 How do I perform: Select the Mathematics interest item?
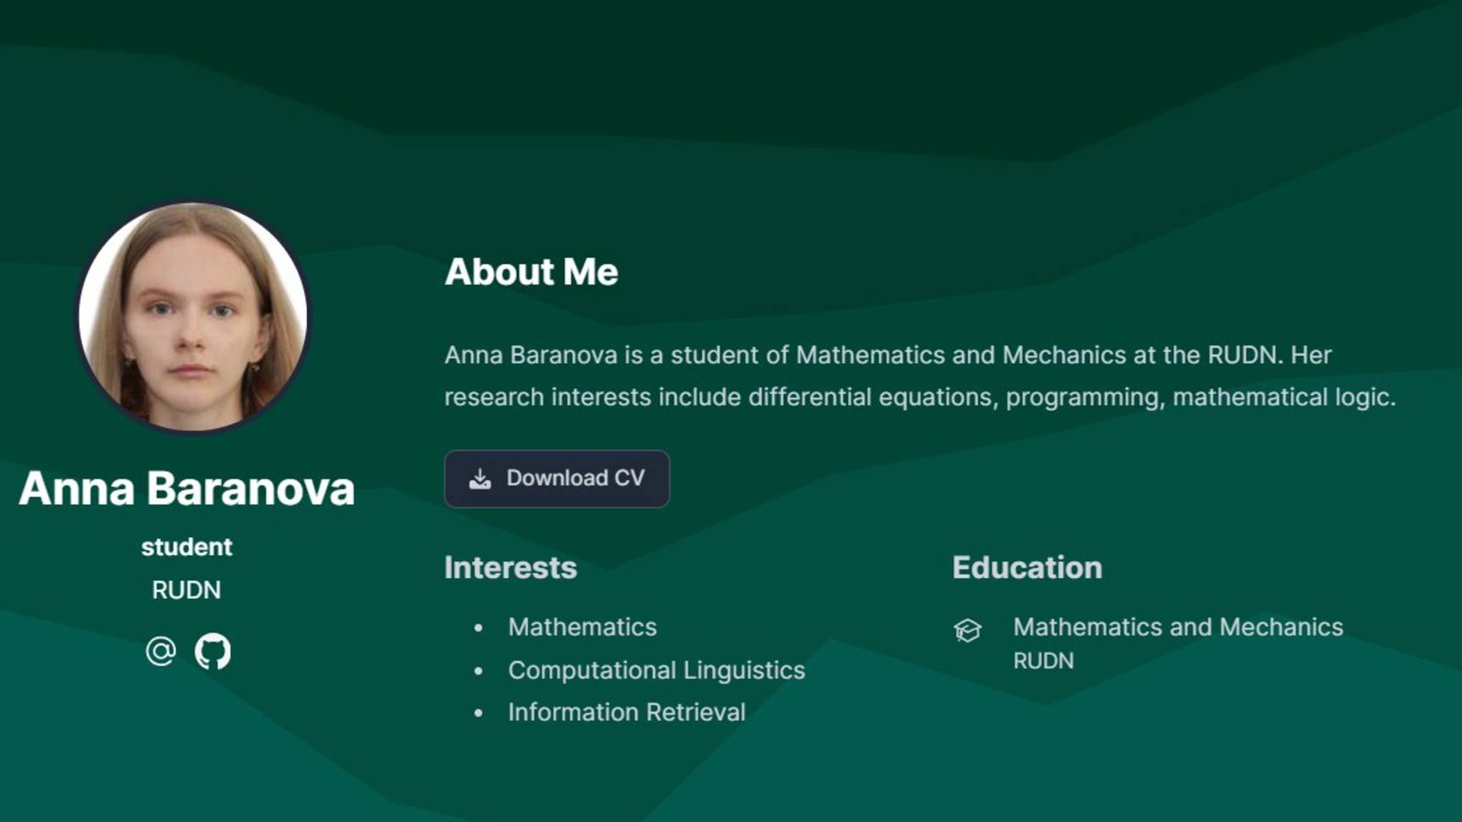pyautogui.click(x=582, y=627)
